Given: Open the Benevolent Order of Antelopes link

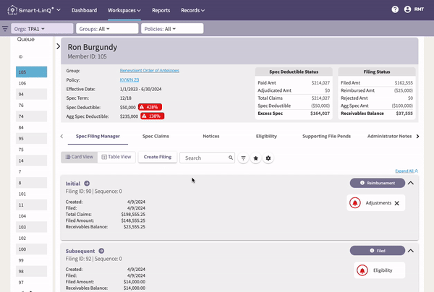Looking at the screenshot, I should pos(150,71).
